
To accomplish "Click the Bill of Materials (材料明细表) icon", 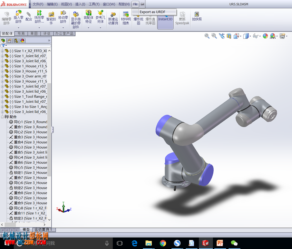I will (x=126, y=18).
